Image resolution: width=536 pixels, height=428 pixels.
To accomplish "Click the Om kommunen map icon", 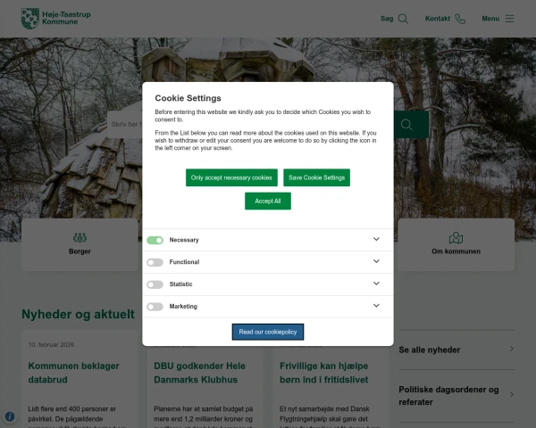I will coord(456,237).
